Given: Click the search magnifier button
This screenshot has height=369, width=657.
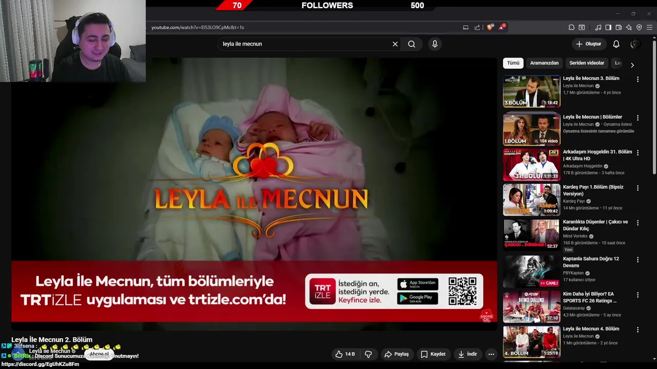Looking at the screenshot, I should tap(412, 44).
